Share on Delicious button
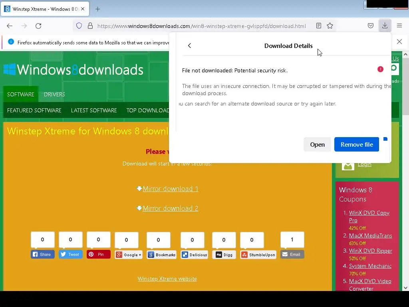The image size is (409, 307). point(195,255)
